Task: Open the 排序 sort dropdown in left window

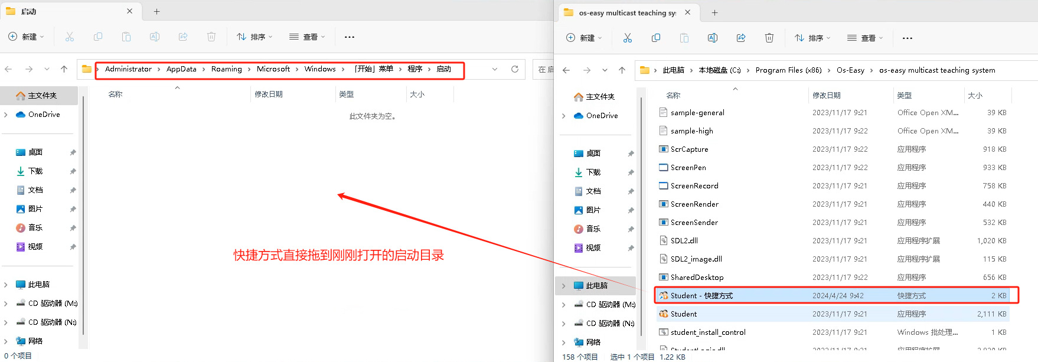Action: pos(254,37)
